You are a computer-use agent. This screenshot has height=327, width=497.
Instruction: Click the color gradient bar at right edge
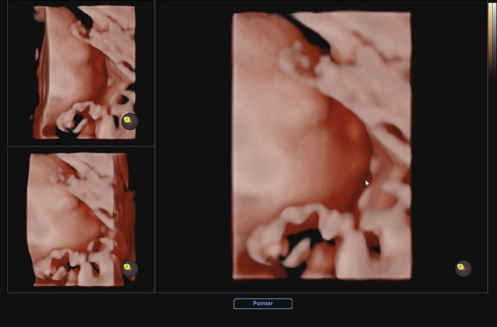click(492, 40)
